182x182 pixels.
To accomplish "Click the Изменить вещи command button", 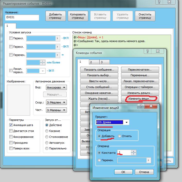I will [x=140, y=99].
